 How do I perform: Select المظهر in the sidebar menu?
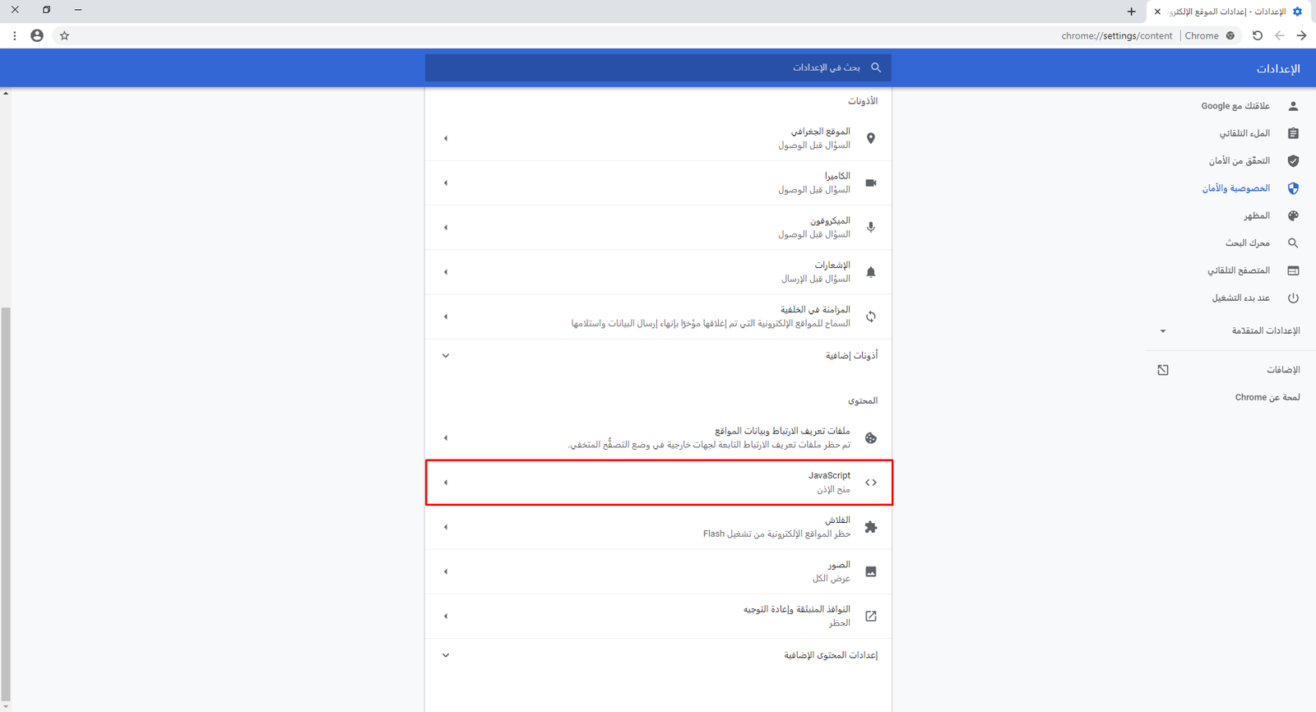coord(1256,215)
